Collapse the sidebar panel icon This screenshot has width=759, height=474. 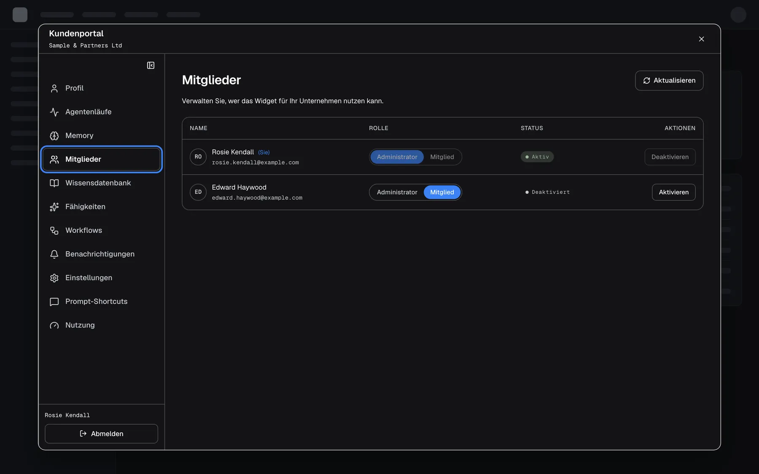(x=151, y=65)
